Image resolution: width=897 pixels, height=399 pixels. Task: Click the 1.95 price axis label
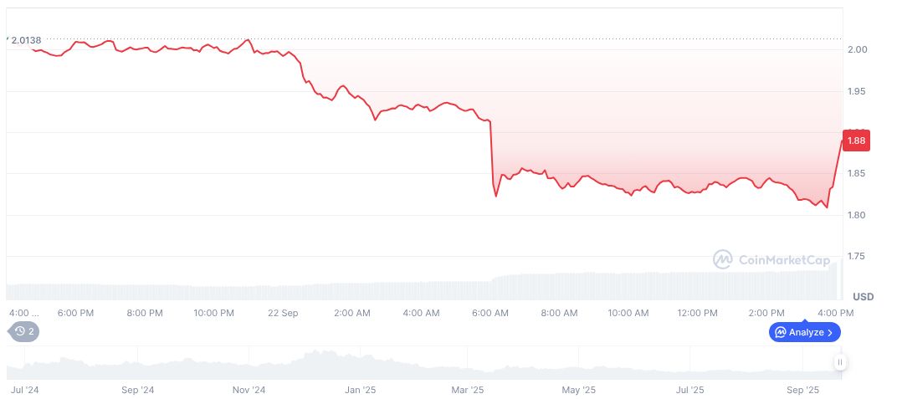click(x=855, y=91)
